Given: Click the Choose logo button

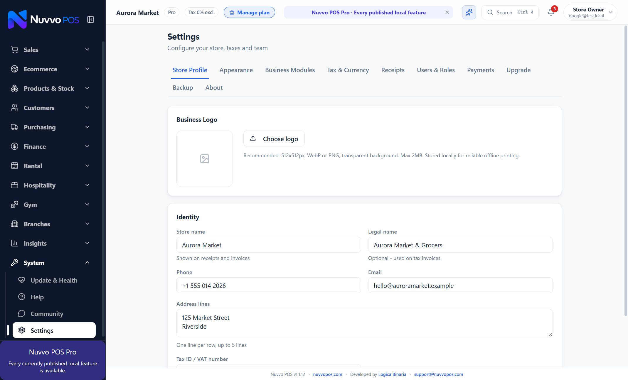Looking at the screenshot, I should coord(274,139).
